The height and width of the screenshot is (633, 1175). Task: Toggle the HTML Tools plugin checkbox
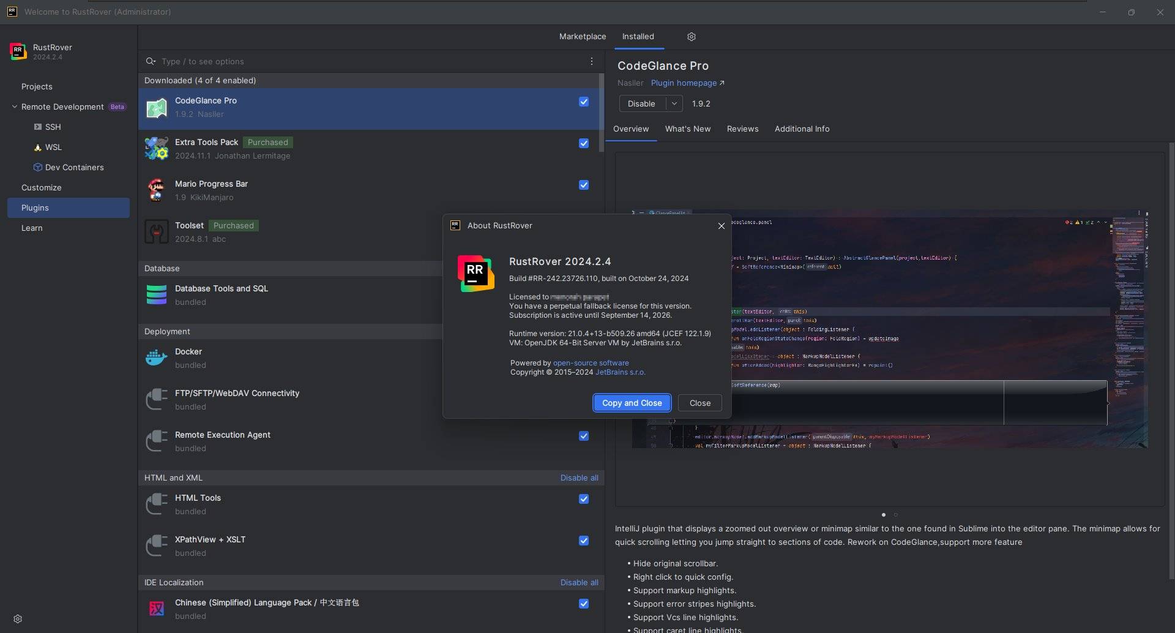[584, 499]
